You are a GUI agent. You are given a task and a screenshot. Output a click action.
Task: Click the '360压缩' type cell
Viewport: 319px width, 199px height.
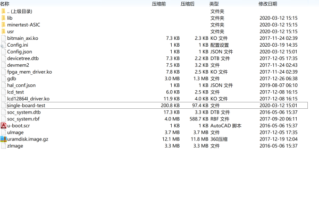(x=219, y=139)
